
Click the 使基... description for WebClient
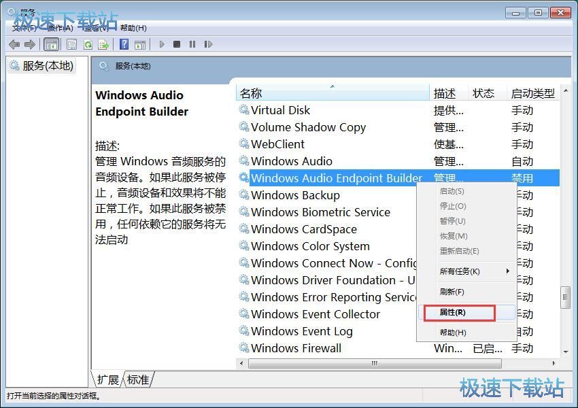pyautogui.click(x=449, y=144)
